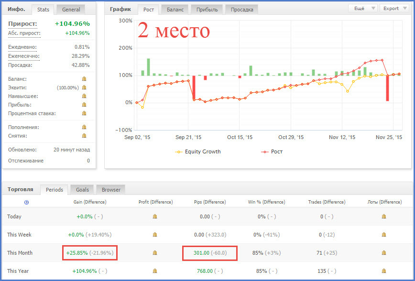Click the lock icon beside Процентная ставка
The width and height of the screenshot is (415, 281).
(x=84, y=113)
